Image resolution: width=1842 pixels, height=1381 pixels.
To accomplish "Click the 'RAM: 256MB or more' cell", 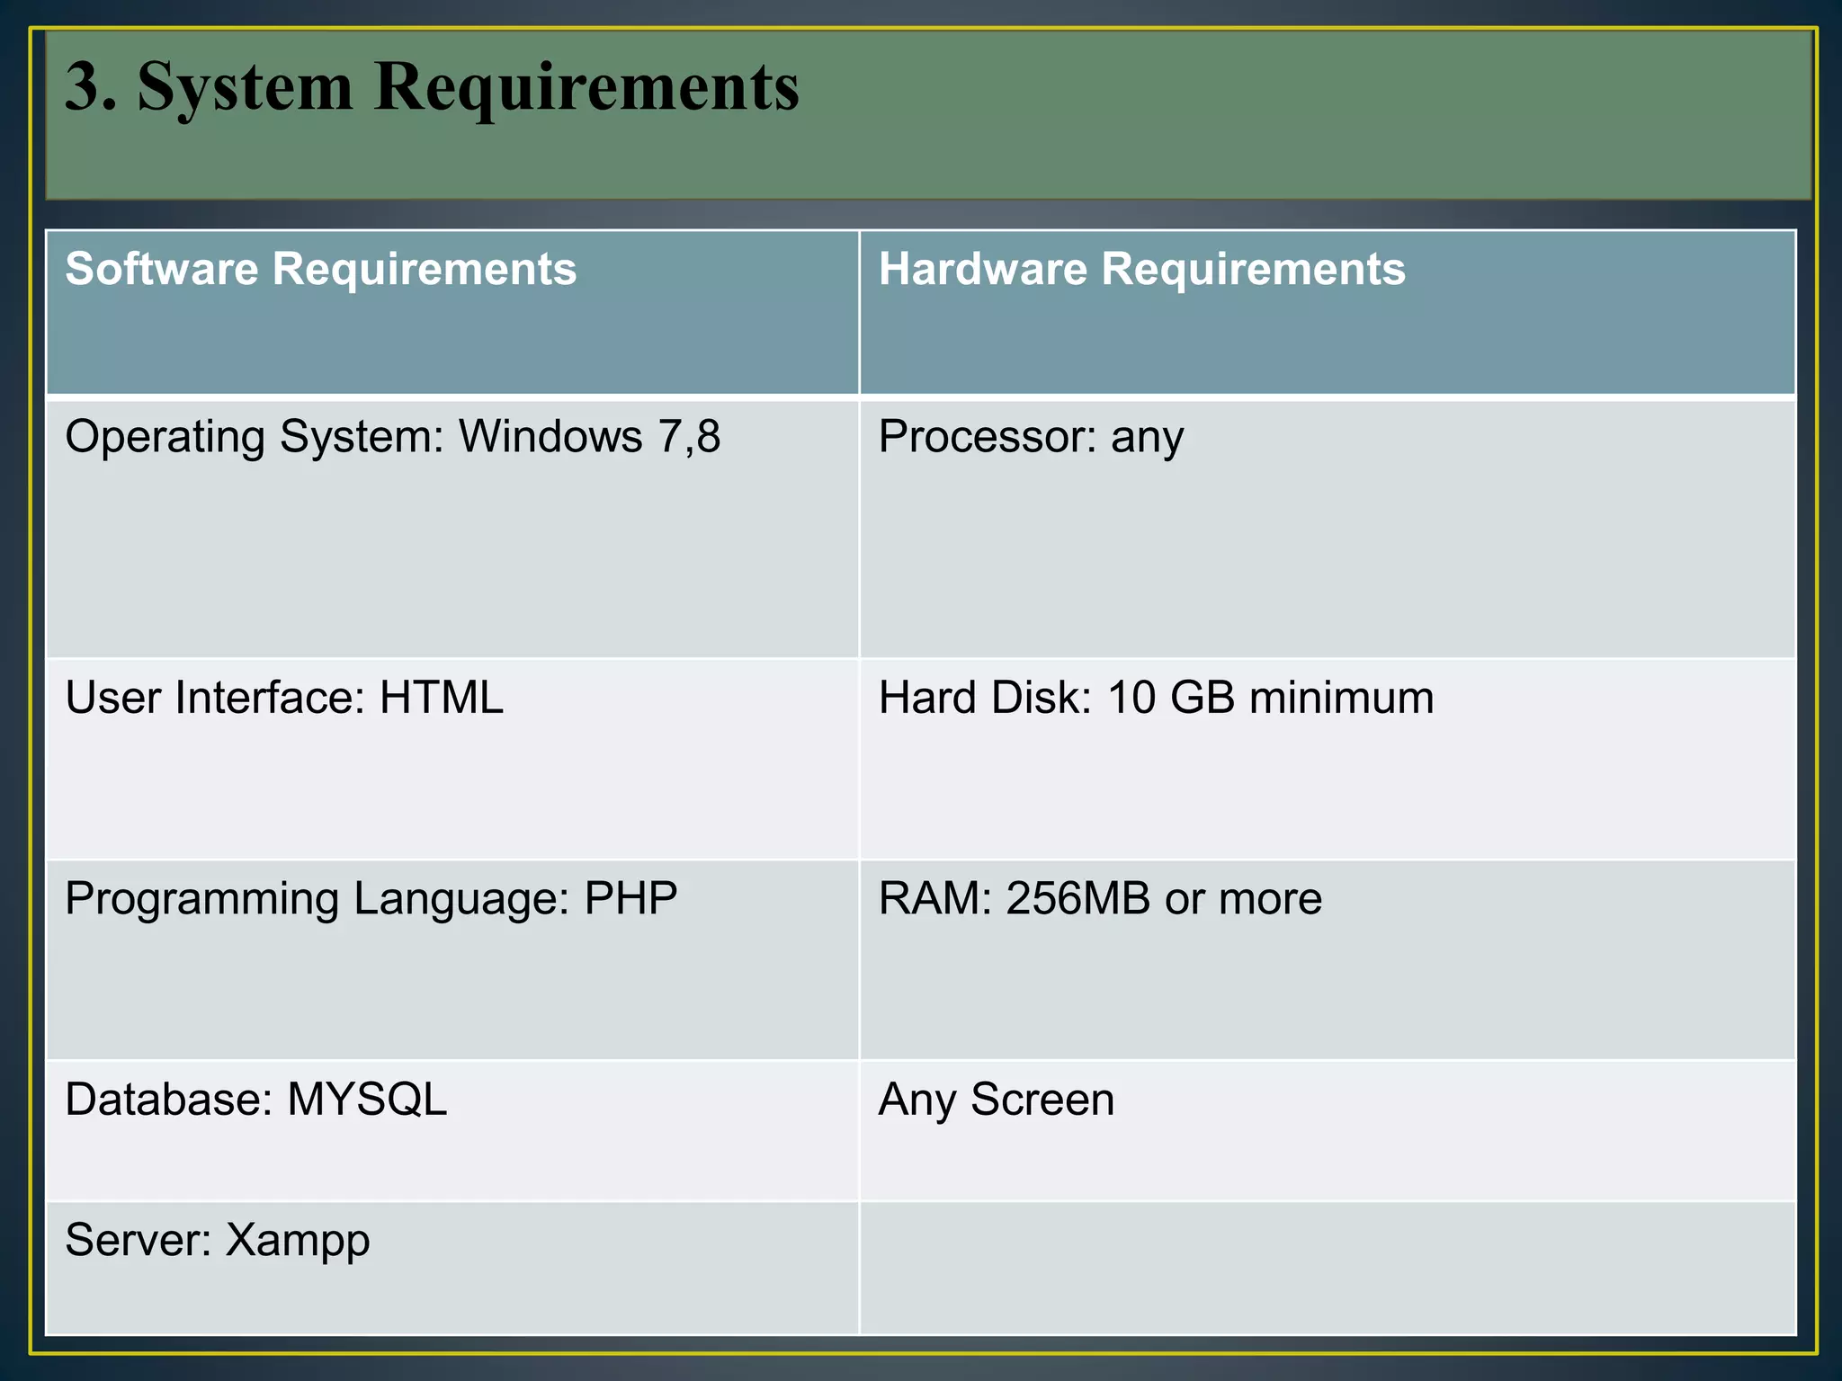I will [x=1100, y=898].
